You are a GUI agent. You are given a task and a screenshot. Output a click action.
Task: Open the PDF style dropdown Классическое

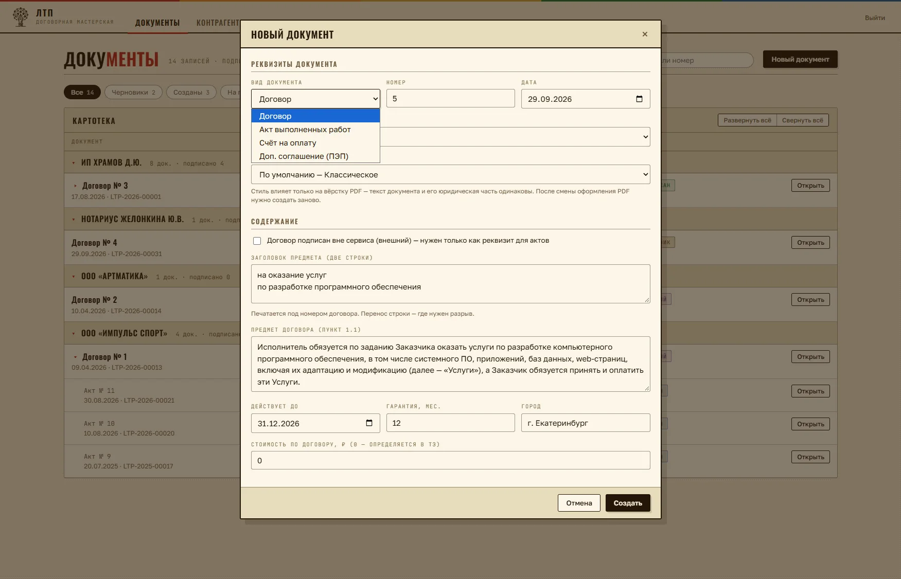450,174
